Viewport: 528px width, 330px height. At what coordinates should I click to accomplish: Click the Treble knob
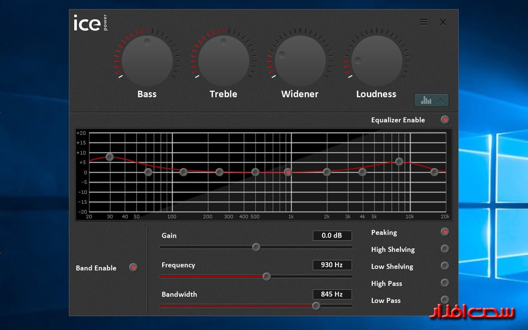224,61
